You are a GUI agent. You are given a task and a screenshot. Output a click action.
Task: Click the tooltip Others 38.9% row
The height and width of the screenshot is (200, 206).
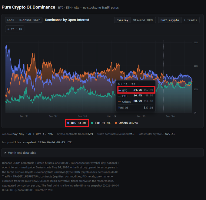[x=136, y=102]
